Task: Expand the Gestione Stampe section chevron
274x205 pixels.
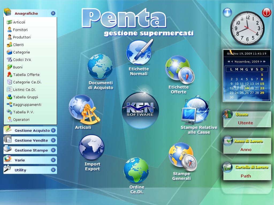Action: [53, 150]
